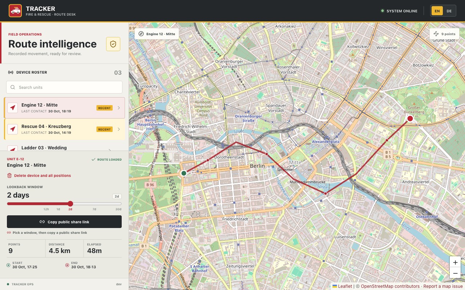Click the Device Roster signal icon

(x=11, y=72)
